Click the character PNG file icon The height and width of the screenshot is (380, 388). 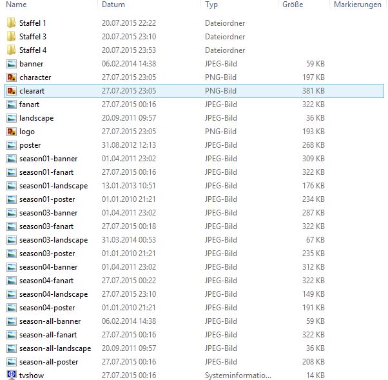click(x=12, y=77)
